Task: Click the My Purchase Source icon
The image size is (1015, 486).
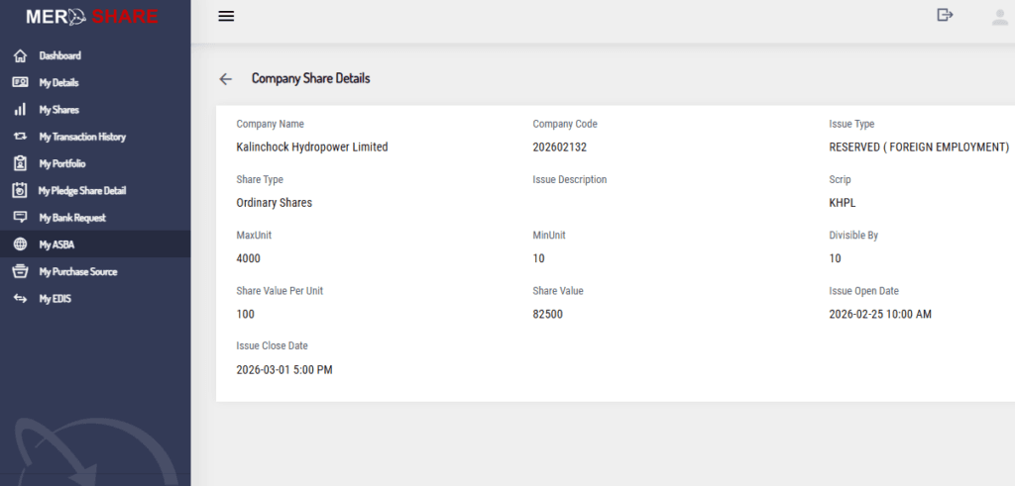Action: pos(20,271)
